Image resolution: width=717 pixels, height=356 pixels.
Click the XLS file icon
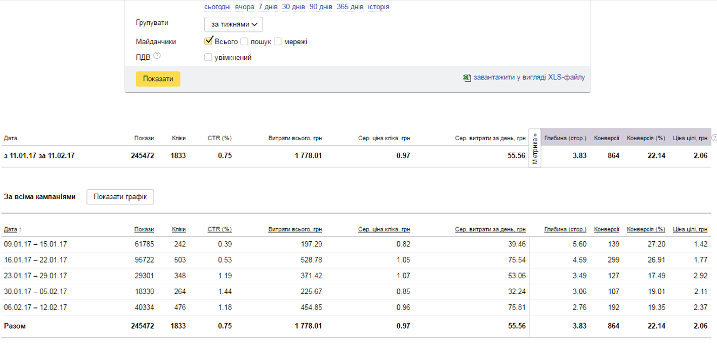pyautogui.click(x=467, y=78)
